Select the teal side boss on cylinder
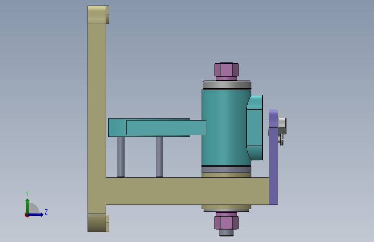The image size is (374, 242). coord(255,127)
